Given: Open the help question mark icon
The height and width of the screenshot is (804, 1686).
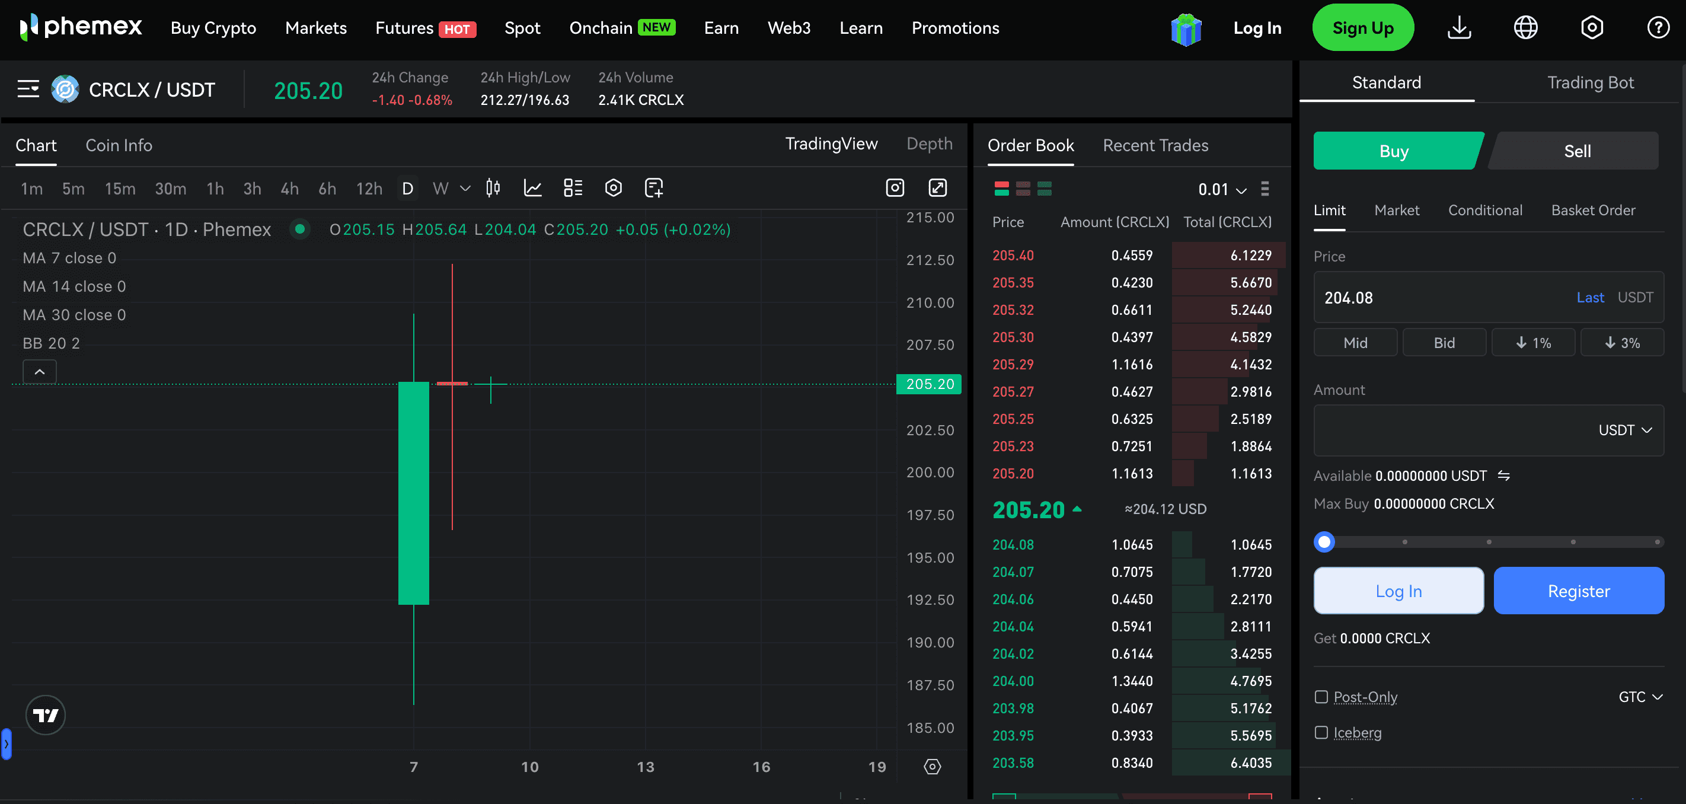Looking at the screenshot, I should click(1658, 27).
